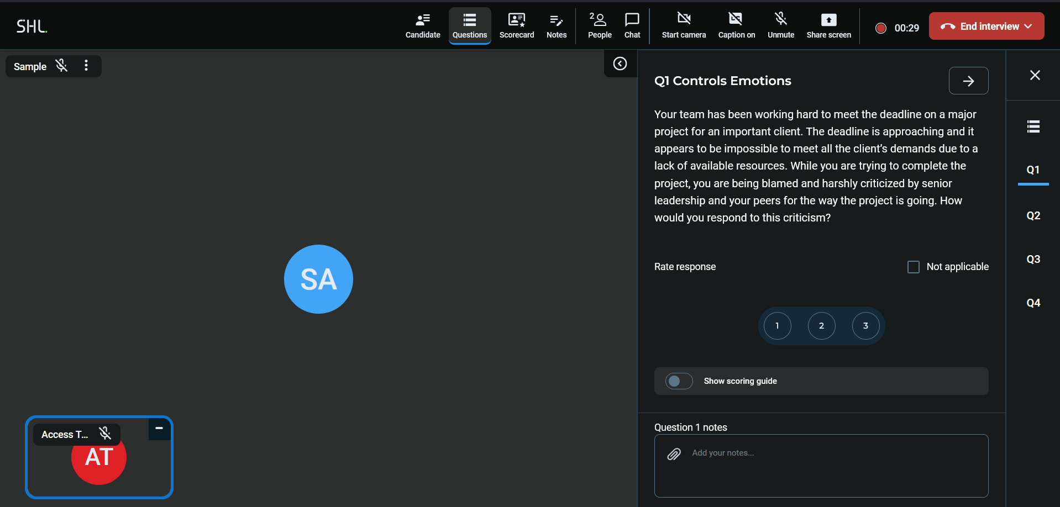
Task: Select rating 2 for the response
Action: (x=821, y=326)
